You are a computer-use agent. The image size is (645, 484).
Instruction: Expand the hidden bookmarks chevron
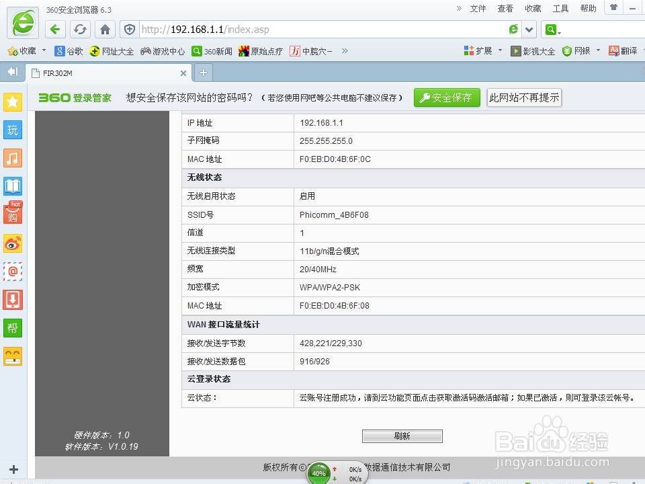pyautogui.click(x=345, y=50)
